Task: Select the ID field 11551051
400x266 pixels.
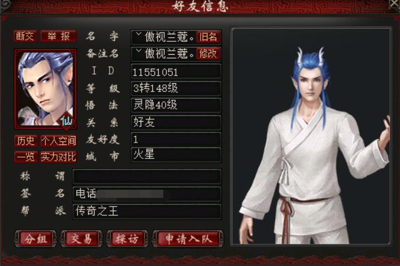Action: (x=176, y=71)
